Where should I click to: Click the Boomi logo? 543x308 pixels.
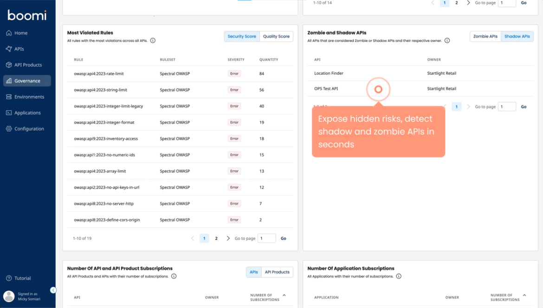[x=27, y=15]
